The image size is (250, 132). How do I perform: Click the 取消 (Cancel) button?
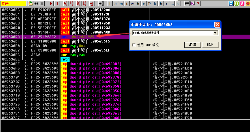tap(210, 45)
